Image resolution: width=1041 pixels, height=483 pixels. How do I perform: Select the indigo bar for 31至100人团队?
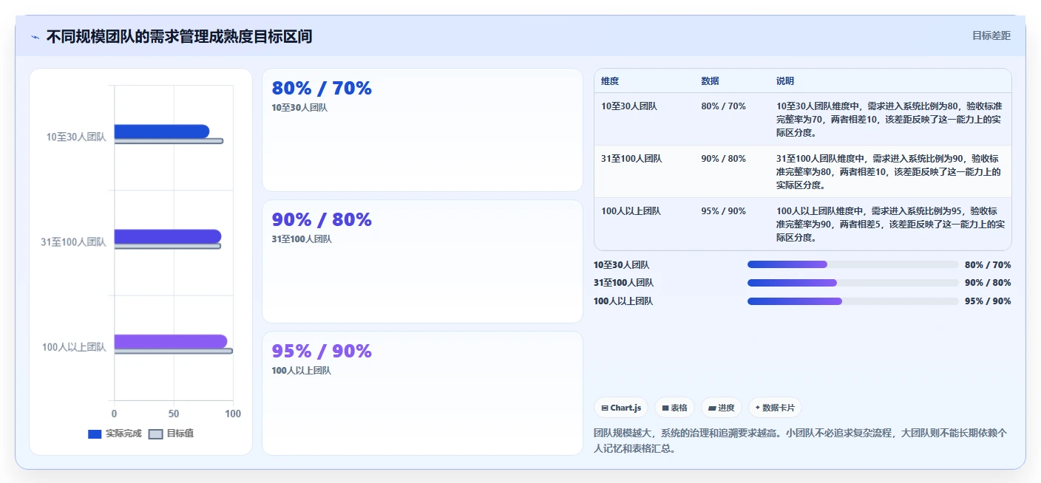pos(168,236)
